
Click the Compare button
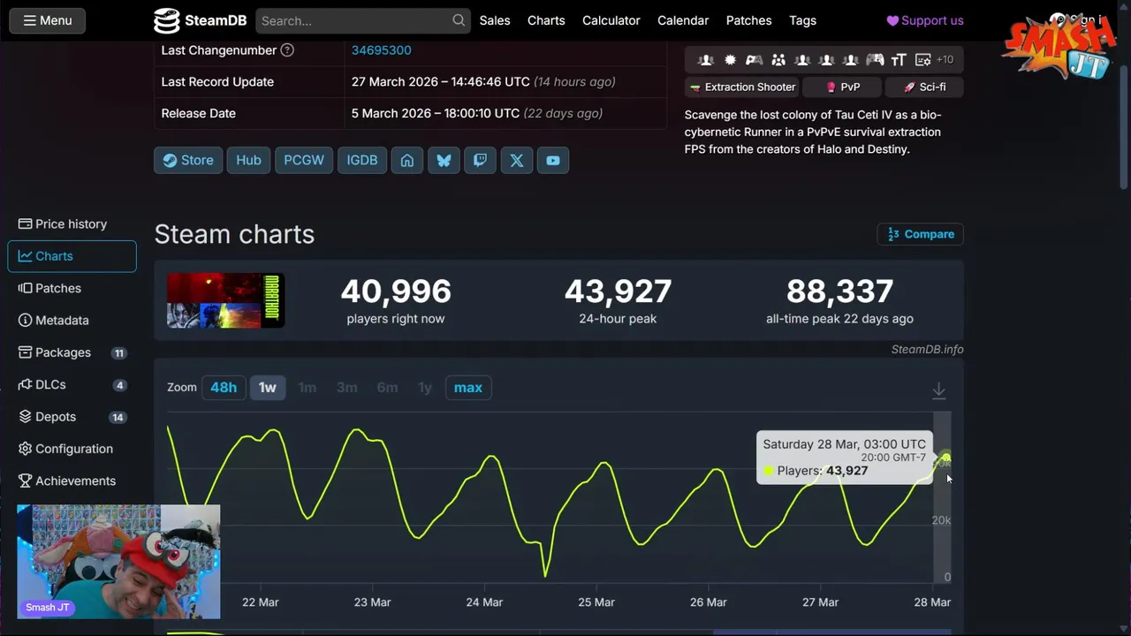click(920, 234)
